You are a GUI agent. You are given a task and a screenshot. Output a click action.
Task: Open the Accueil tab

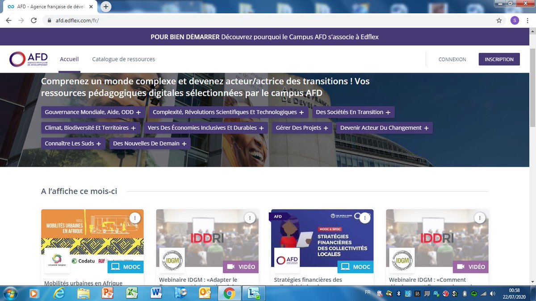coord(69,59)
